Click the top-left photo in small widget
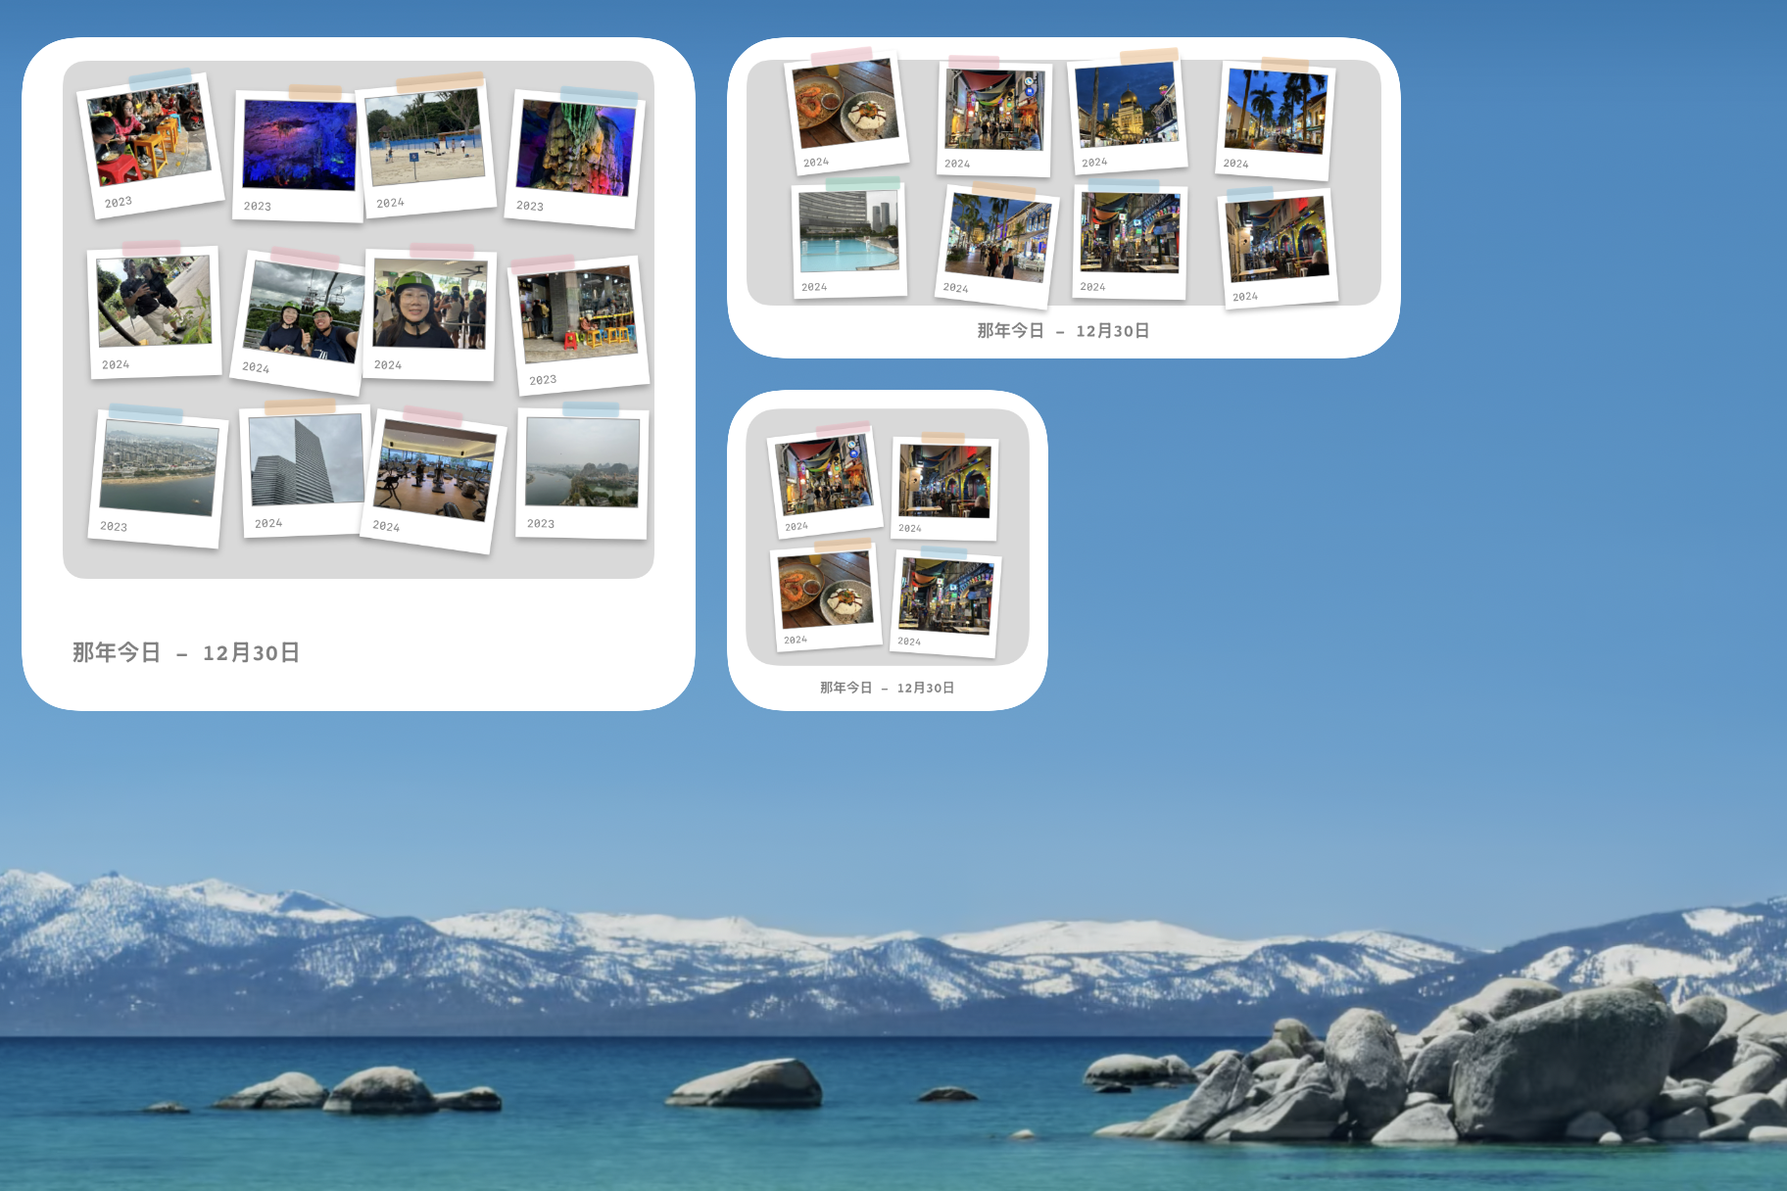Image resolution: width=1787 pixels, height=1191 pixels. pyautogui.click(x=824, y=475)
